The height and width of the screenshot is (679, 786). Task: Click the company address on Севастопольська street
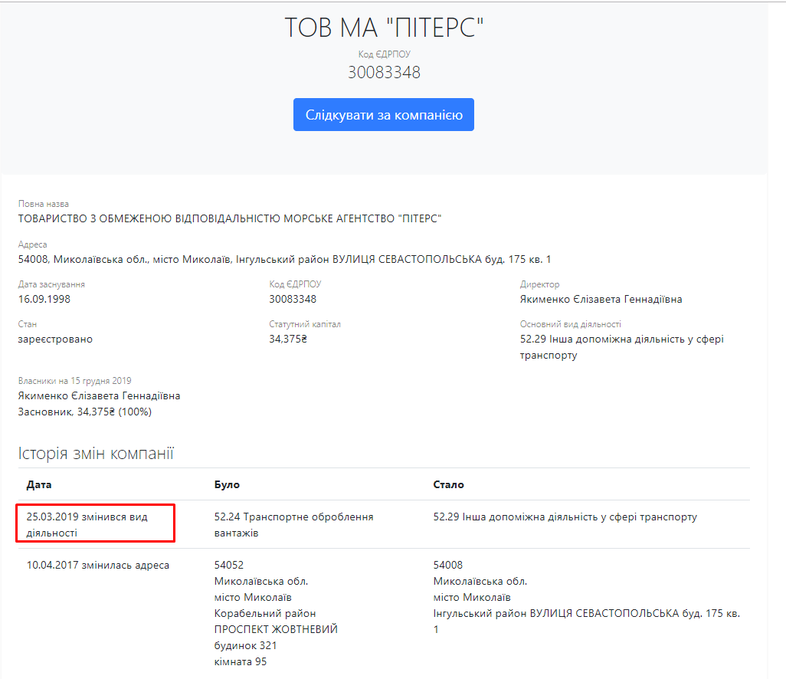click(284, 259)
